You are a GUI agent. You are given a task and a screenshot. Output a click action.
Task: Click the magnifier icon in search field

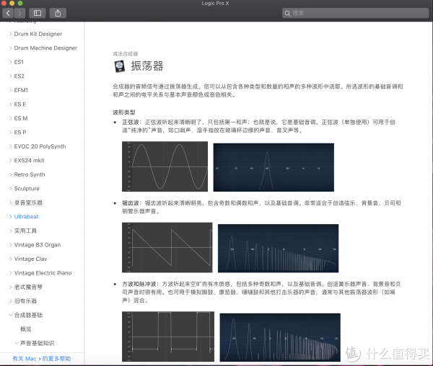(x=287, y=13)
